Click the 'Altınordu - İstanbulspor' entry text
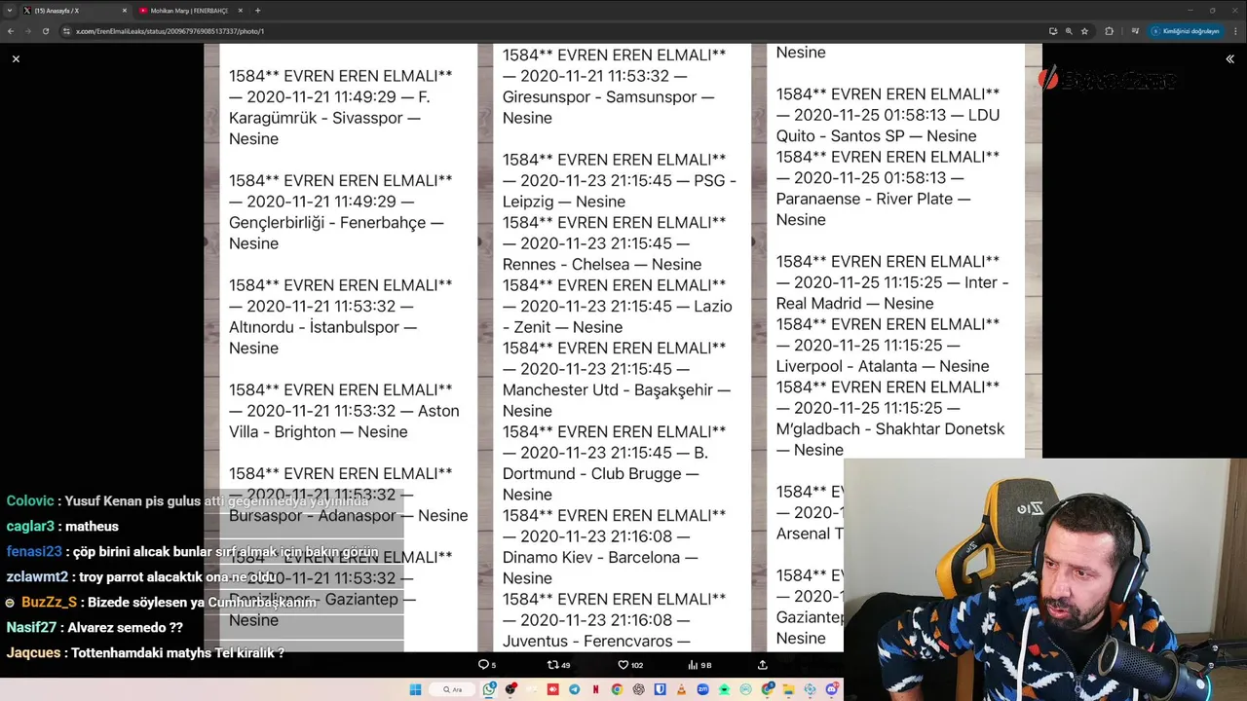 pos(322,327)
